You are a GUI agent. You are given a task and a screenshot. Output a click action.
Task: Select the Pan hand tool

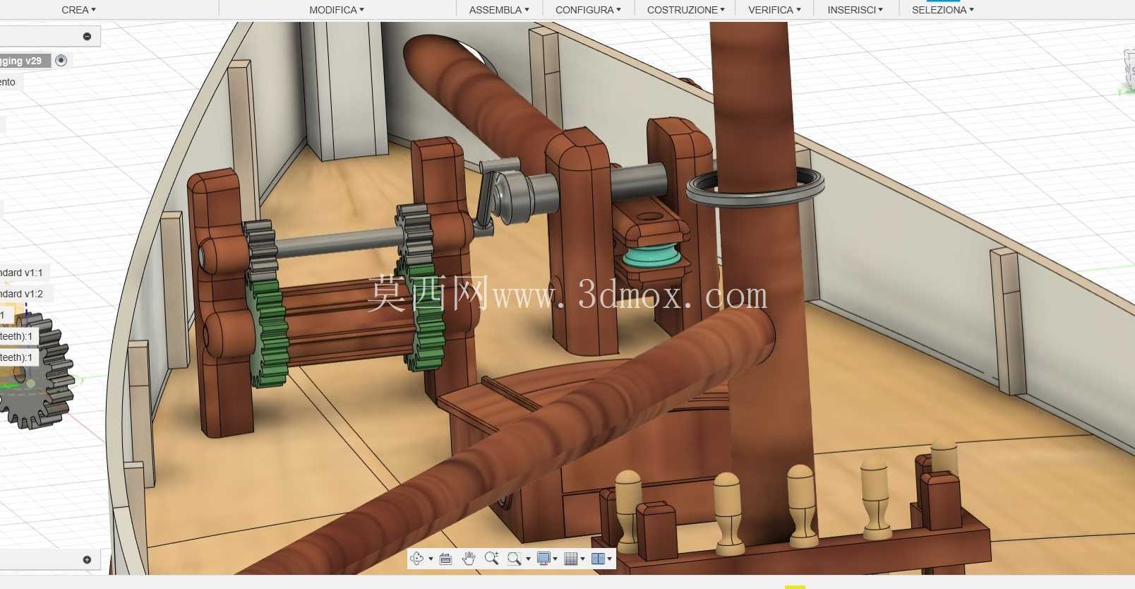[469, 558]
